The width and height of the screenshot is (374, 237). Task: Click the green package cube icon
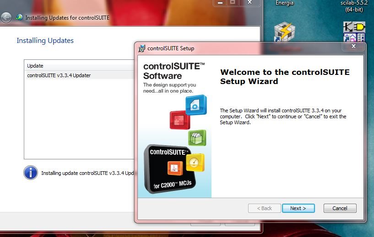[197, 137]
